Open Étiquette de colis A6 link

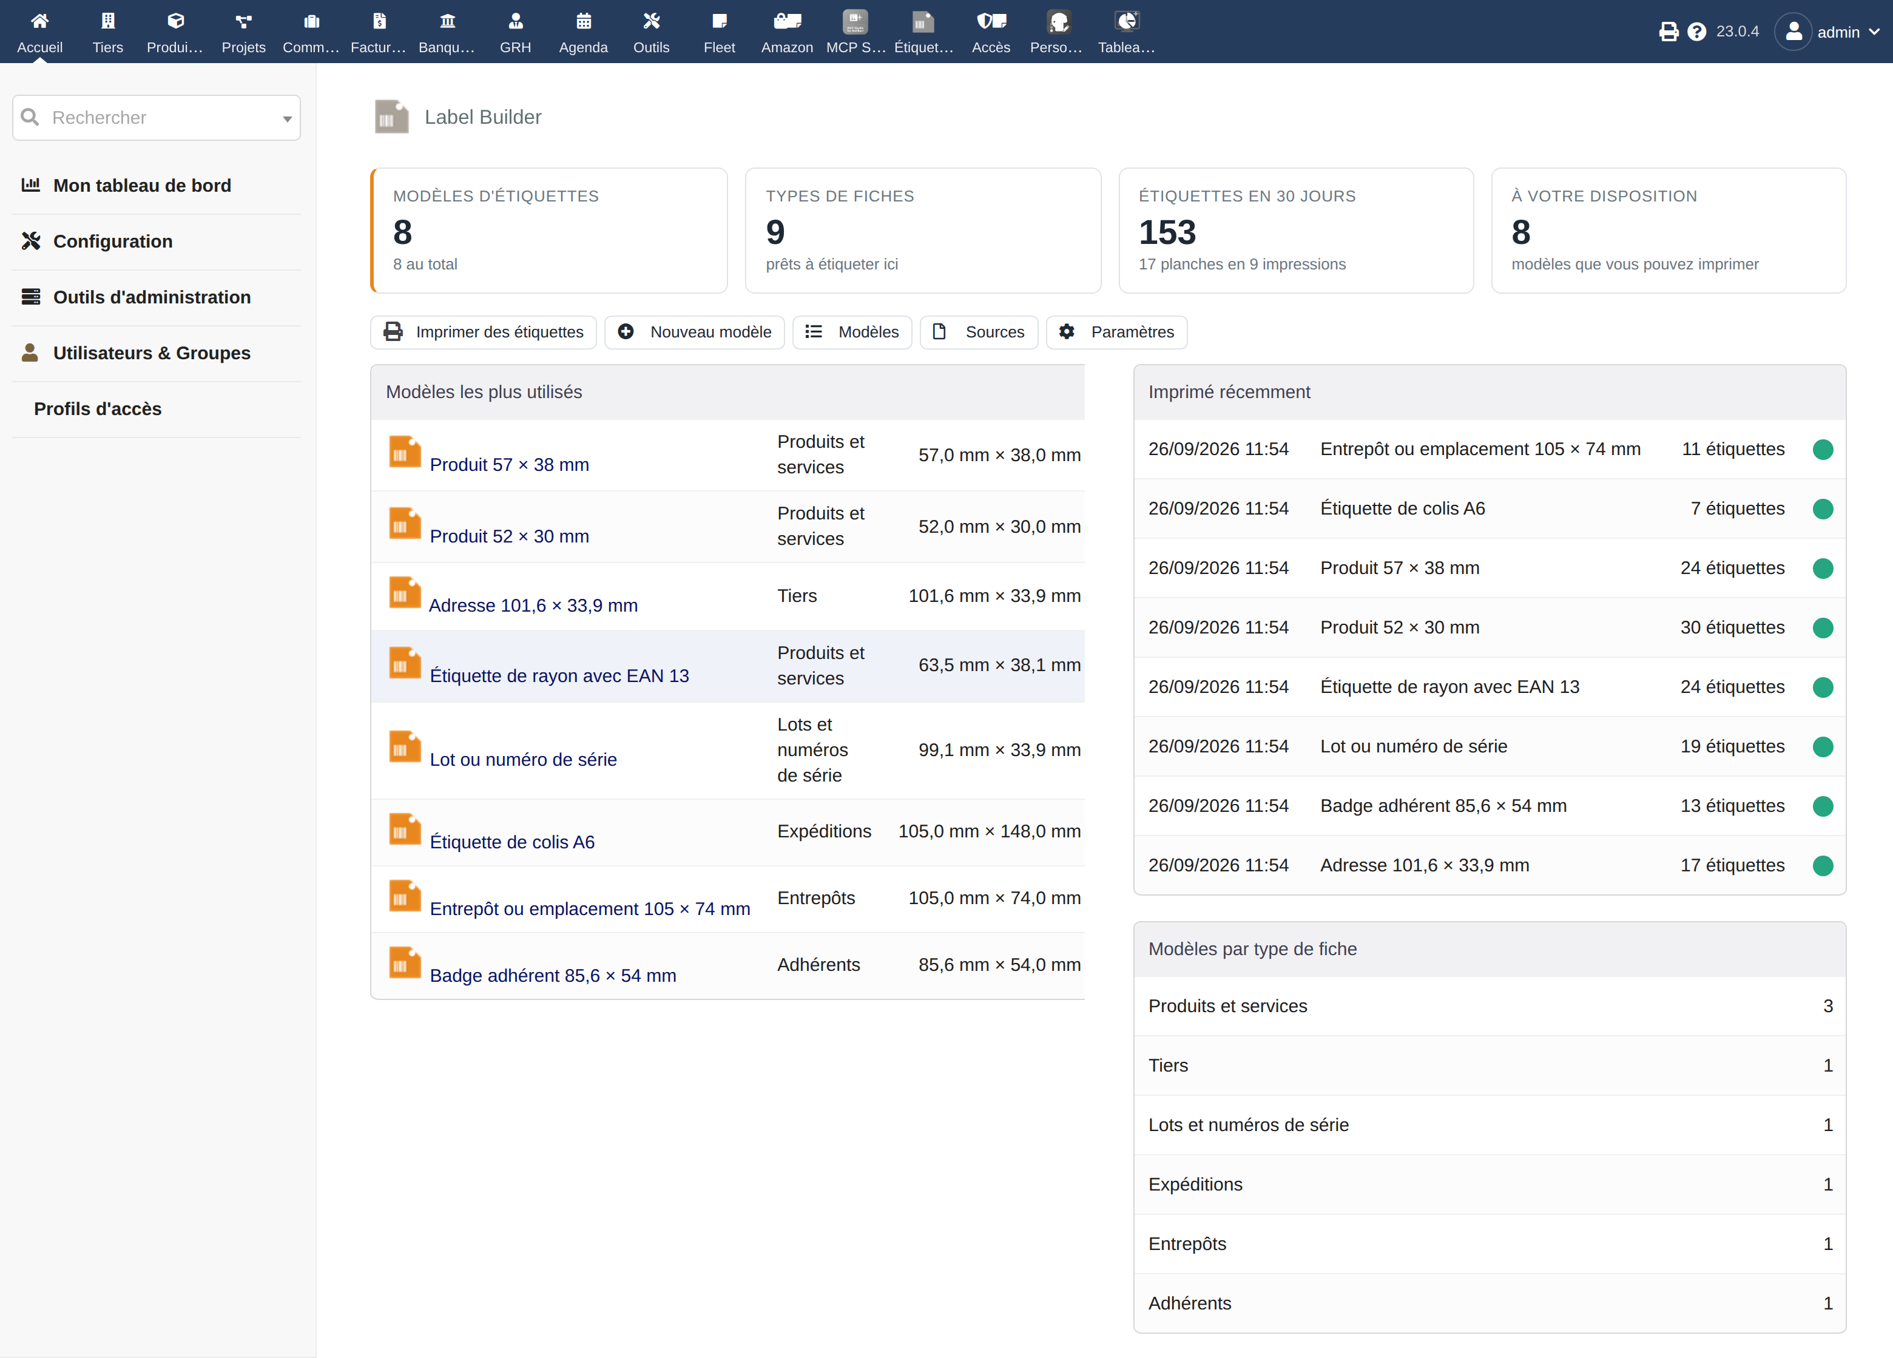coord(511,842)
